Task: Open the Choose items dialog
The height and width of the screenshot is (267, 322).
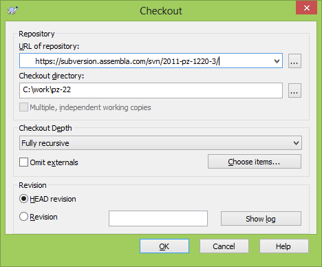Action: (x=255, y=162)
